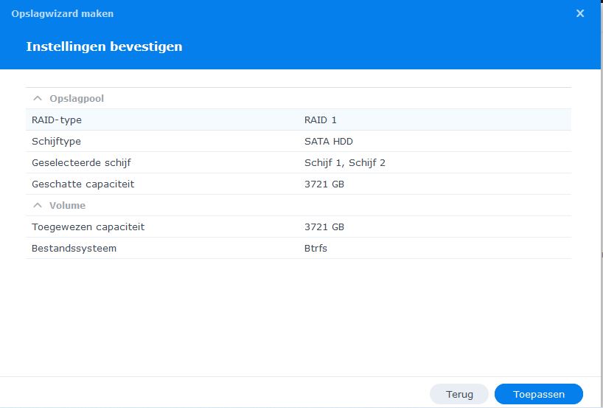This screenshot has width=603, height=408.
Task: Collapse the Opslagpool section chevron
Action: pyautogui.click(x=37, y=98)
